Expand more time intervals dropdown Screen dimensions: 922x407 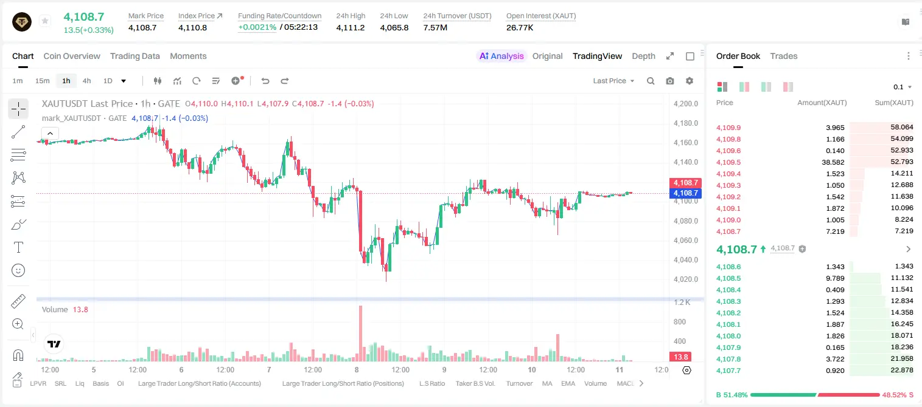[124, 81]
